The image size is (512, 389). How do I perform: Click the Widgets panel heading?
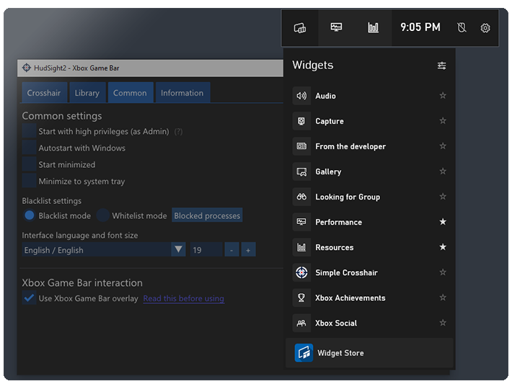click(x=313, y=65)
